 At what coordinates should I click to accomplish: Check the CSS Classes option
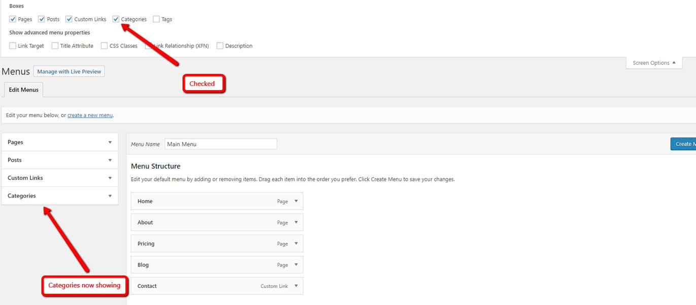(x=104, y=46)
